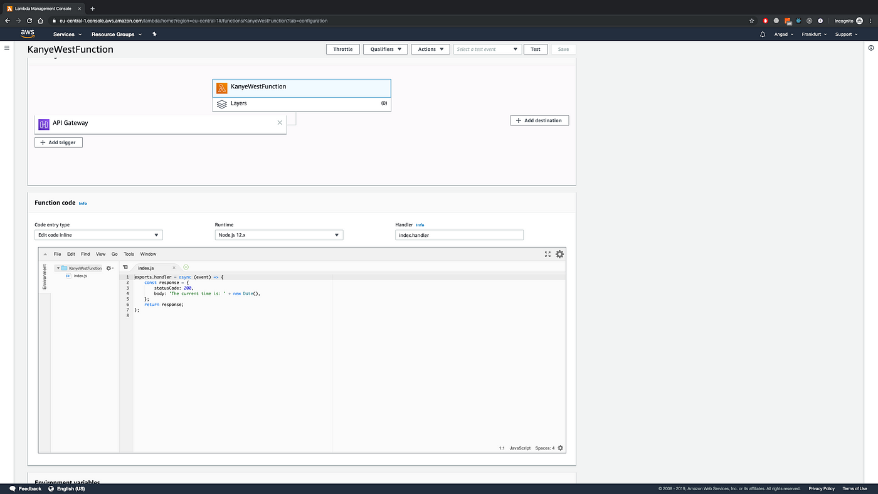Screen dimensions: 878x494
Task: Toggle the Environment side panel
Action: coord(45,276)
